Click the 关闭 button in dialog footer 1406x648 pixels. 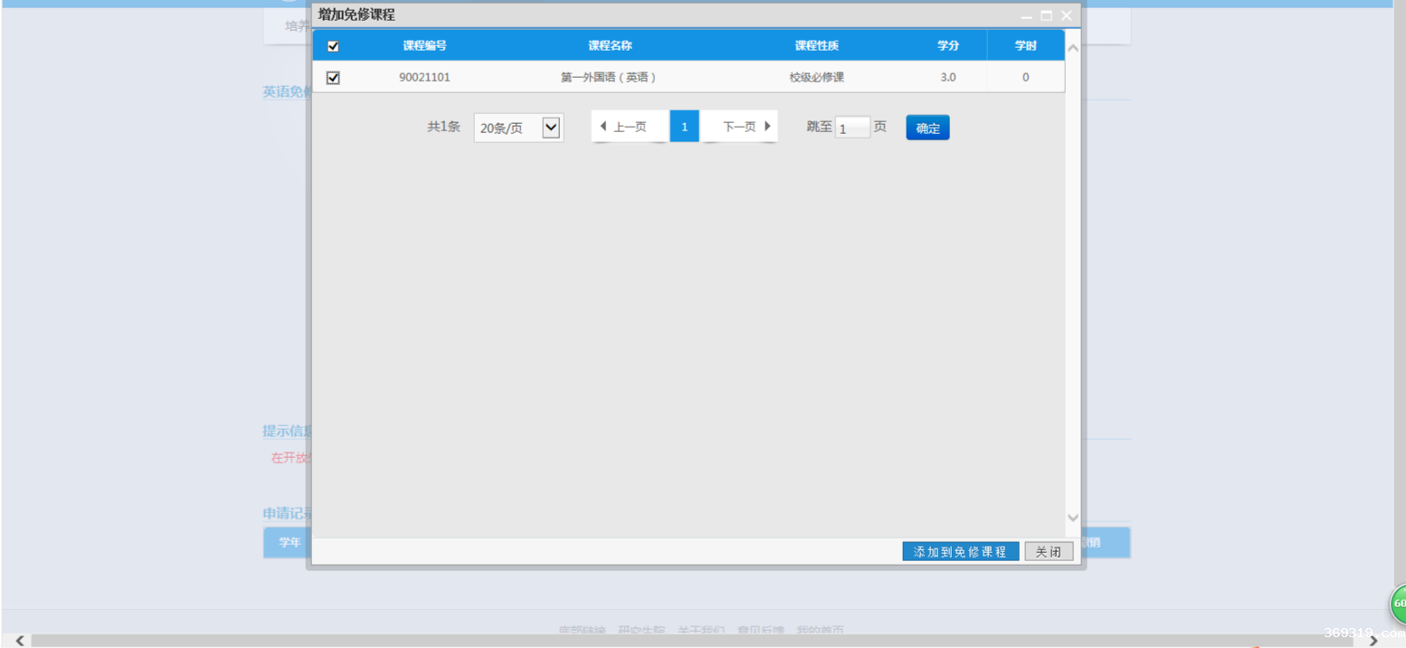point(1049,551)
